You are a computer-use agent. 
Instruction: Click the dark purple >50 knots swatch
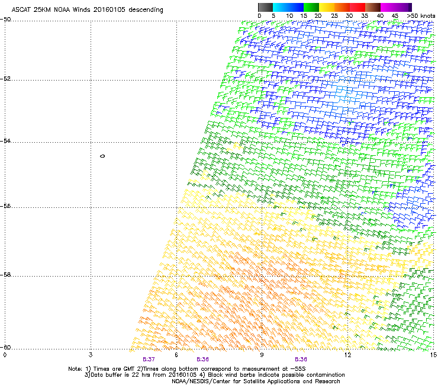[410, 7]
